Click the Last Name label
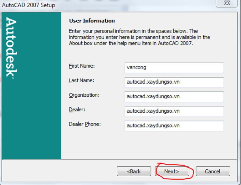The height and width of the screenshot is (185, 241). tap(82, 80)
